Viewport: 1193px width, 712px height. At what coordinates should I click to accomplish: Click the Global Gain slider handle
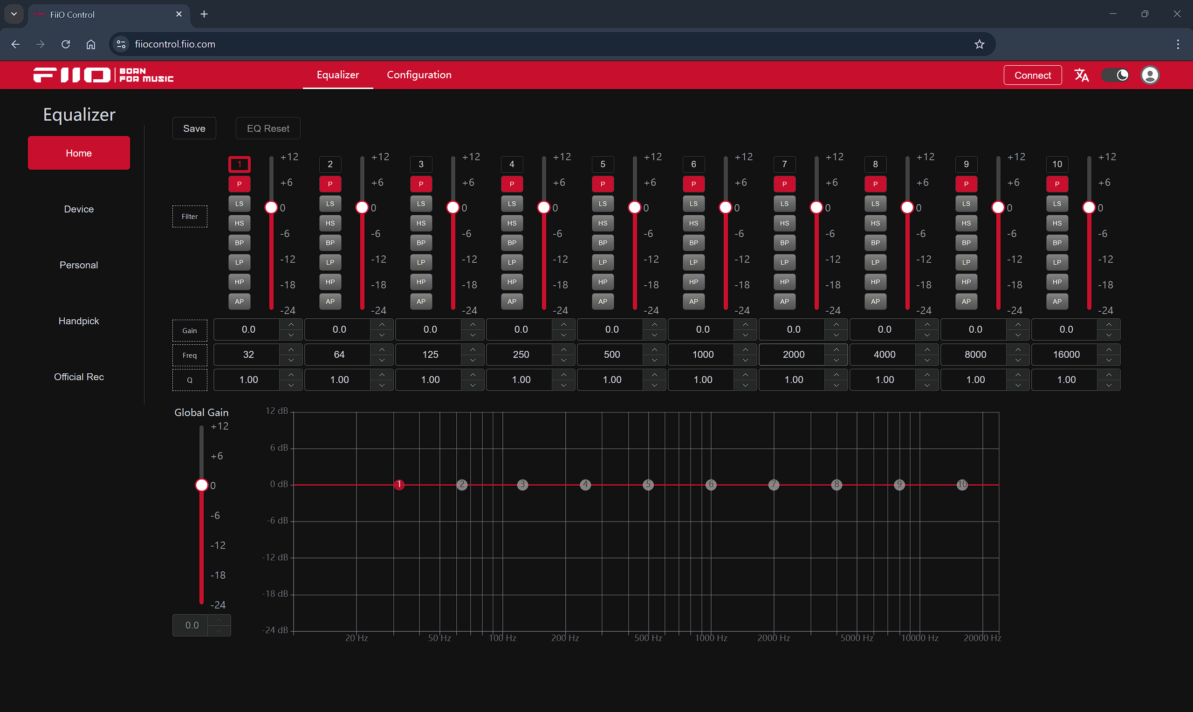click(x=201, y=485)
